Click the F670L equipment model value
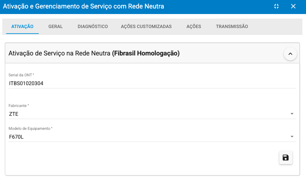 (16, 137)
